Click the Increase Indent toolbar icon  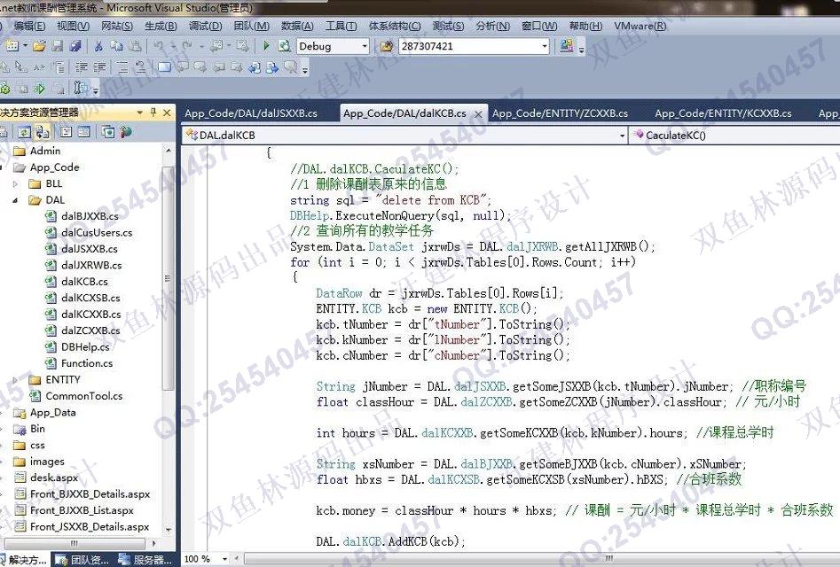(x=99, y=67)
